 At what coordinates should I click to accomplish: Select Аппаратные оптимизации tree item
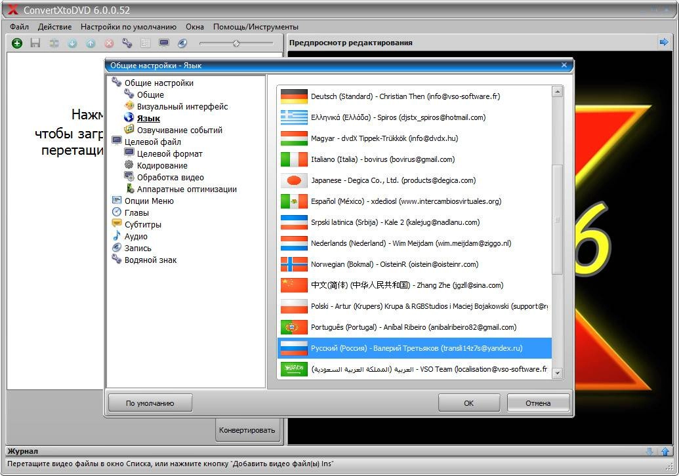pos(187,189)
